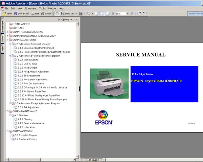Open the File menu

click(6, 8)
